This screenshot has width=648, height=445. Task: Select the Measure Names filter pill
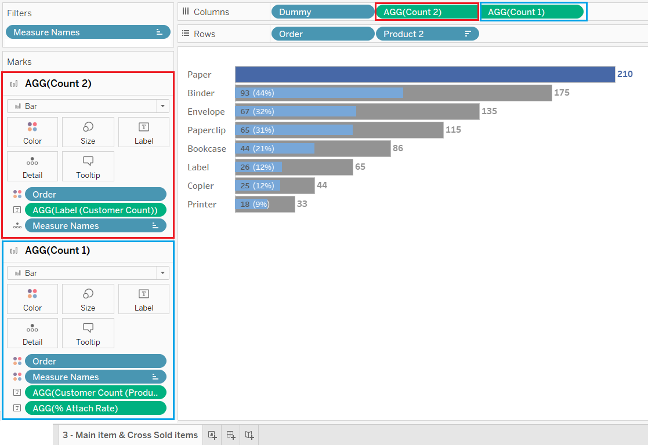point(88,32)
